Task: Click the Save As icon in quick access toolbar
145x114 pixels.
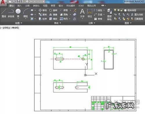Action: tap(23, 1)
